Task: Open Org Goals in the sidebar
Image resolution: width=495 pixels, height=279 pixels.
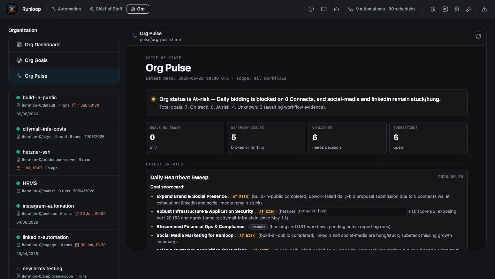Action: tap(64, 60)
